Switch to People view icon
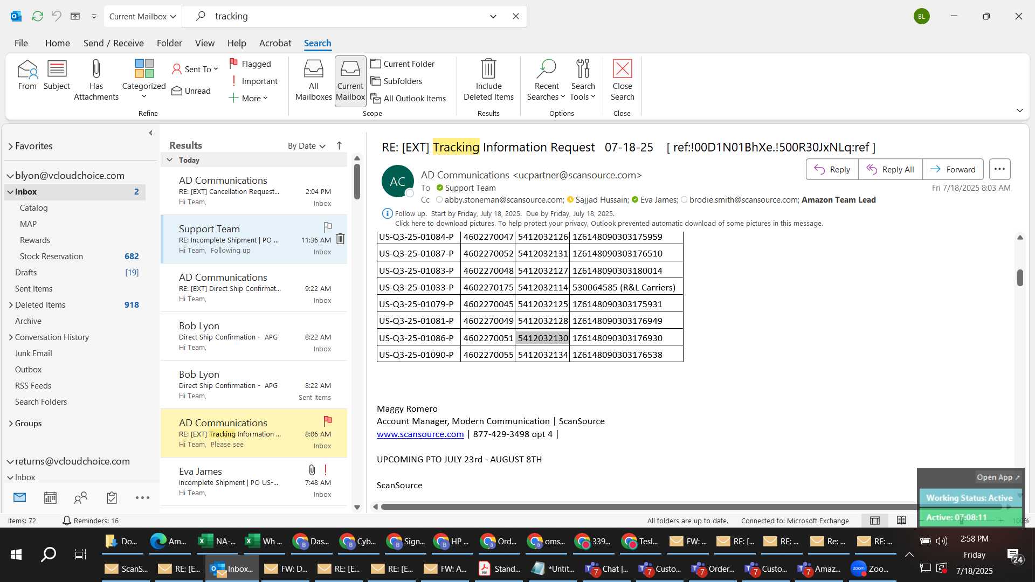Image resolution: width=1035 pixels, height=582 pixels. [81, 497]
